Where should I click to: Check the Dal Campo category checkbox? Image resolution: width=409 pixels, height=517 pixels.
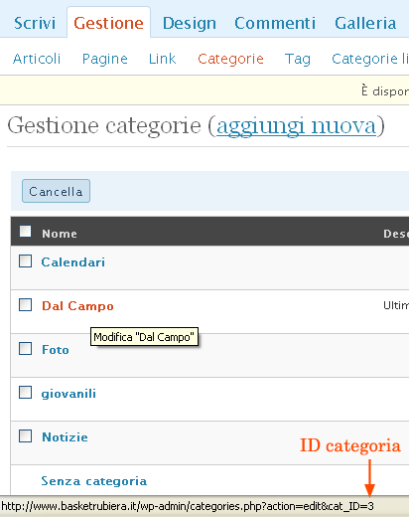[26, 304]
